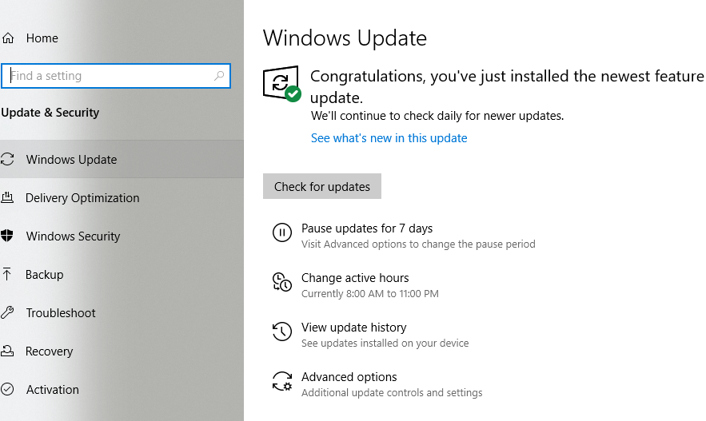Viewport: 706px width, 421px height.
Task: Click the Troubleshoot wrench icon
Action: coord(7,312)
